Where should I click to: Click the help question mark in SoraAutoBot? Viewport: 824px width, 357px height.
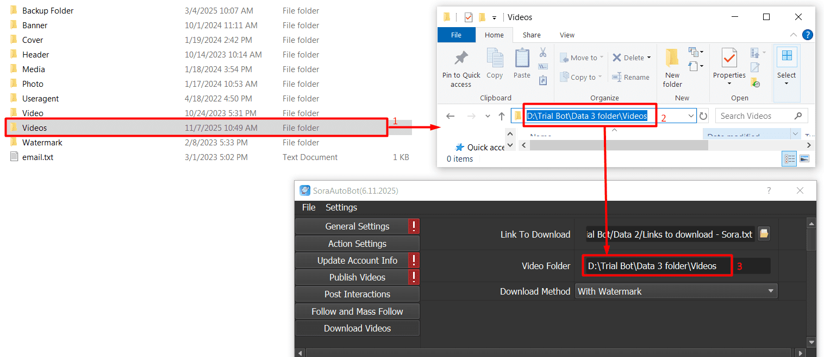click(x=769, y=190)
